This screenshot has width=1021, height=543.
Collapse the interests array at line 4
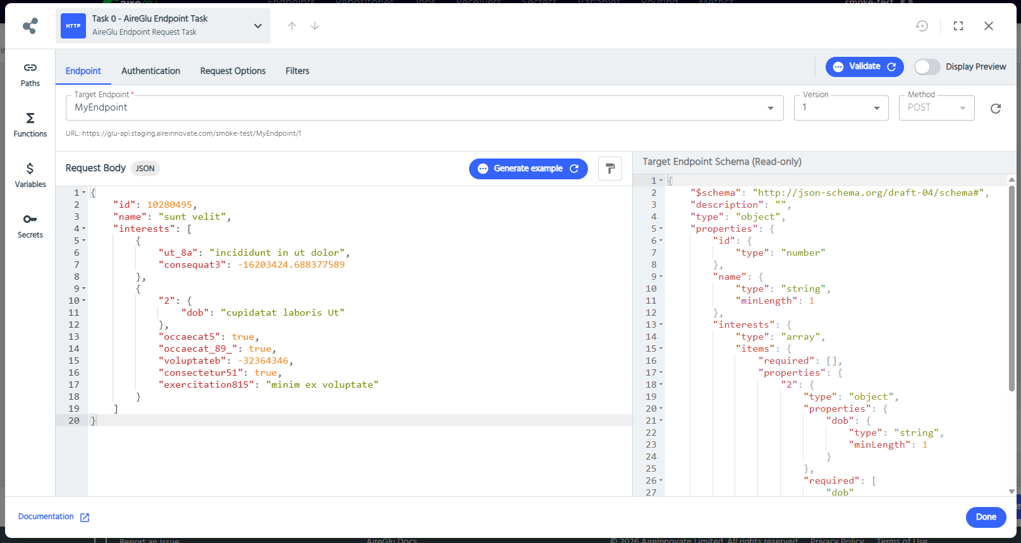pos(83,229)
